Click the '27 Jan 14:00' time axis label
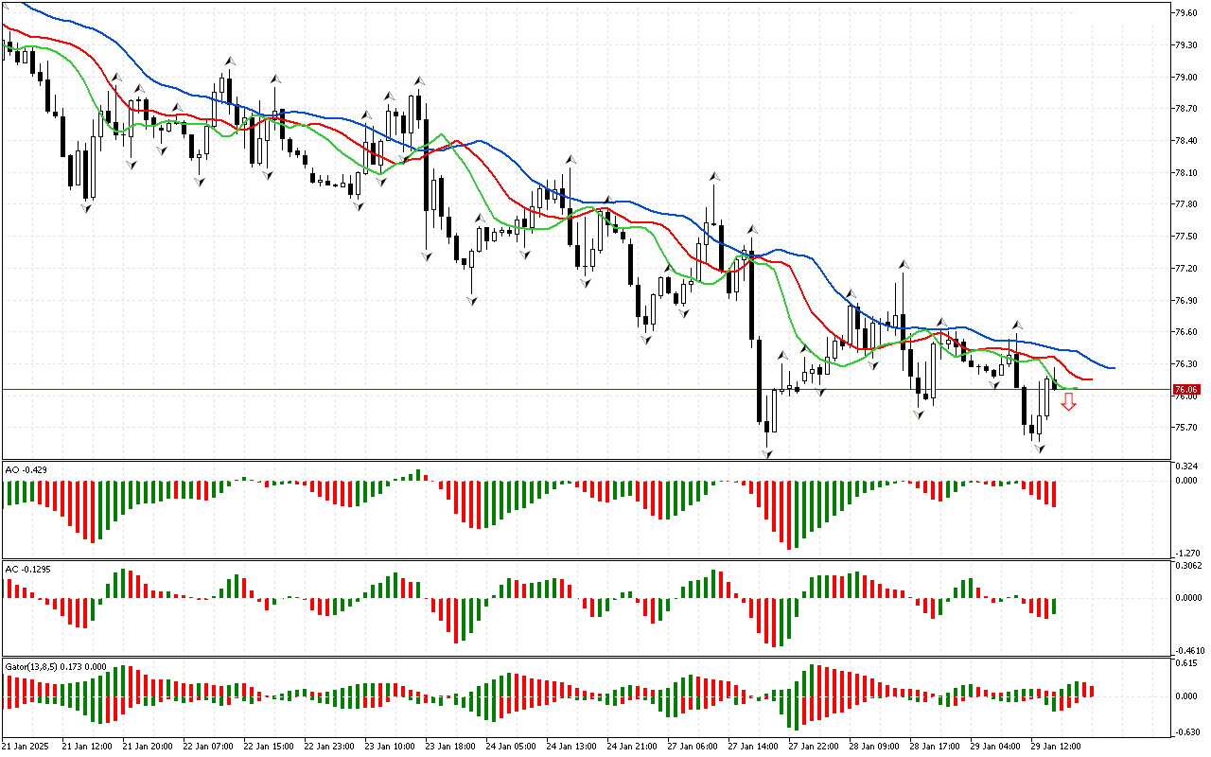Image resolution: width=1211 pixels, height=757 pixels. coord(752,747)
